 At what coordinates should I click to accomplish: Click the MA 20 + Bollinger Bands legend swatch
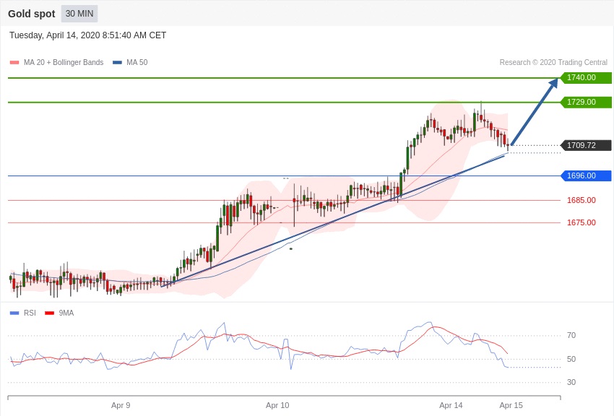14,62
